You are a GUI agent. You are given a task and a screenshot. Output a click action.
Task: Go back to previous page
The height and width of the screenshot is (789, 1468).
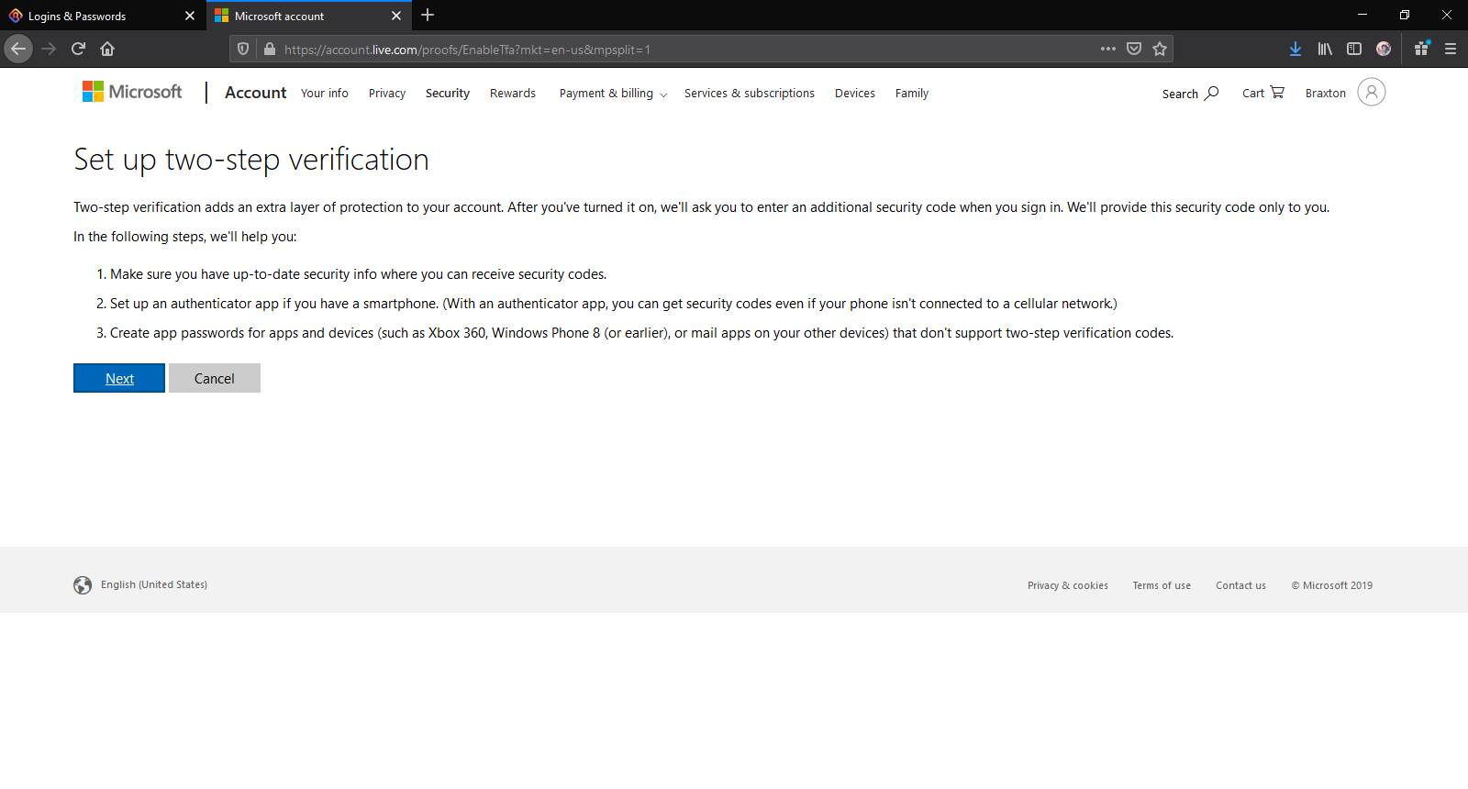[18, 49]
